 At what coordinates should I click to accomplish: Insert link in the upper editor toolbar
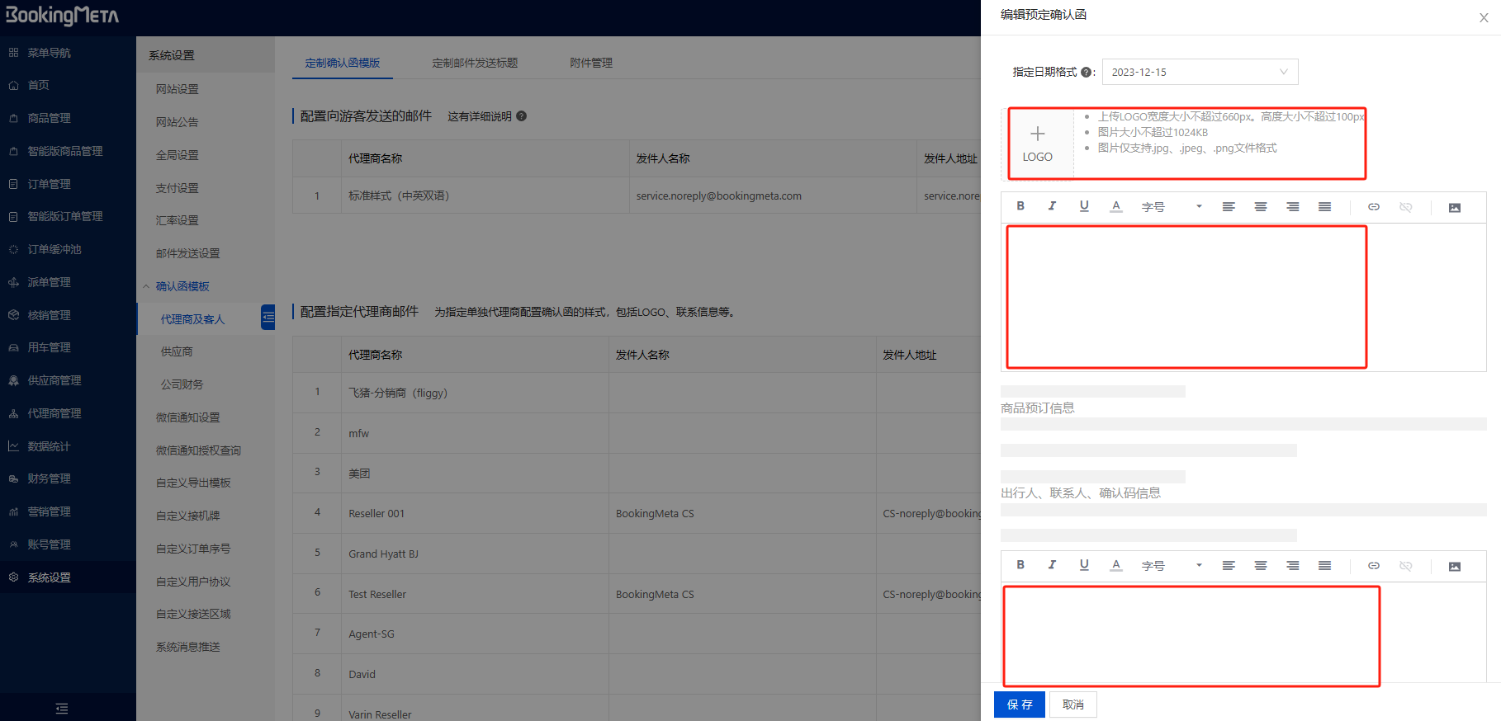(1374, 207)
